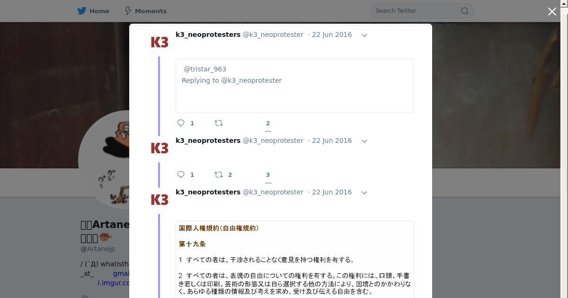This screenshot has width=568, height=298.
Task: Reply to the first k3_neoprotesters tweet
Action: tap(181, 123)
